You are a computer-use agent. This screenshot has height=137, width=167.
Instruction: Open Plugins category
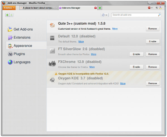point(26,54)
